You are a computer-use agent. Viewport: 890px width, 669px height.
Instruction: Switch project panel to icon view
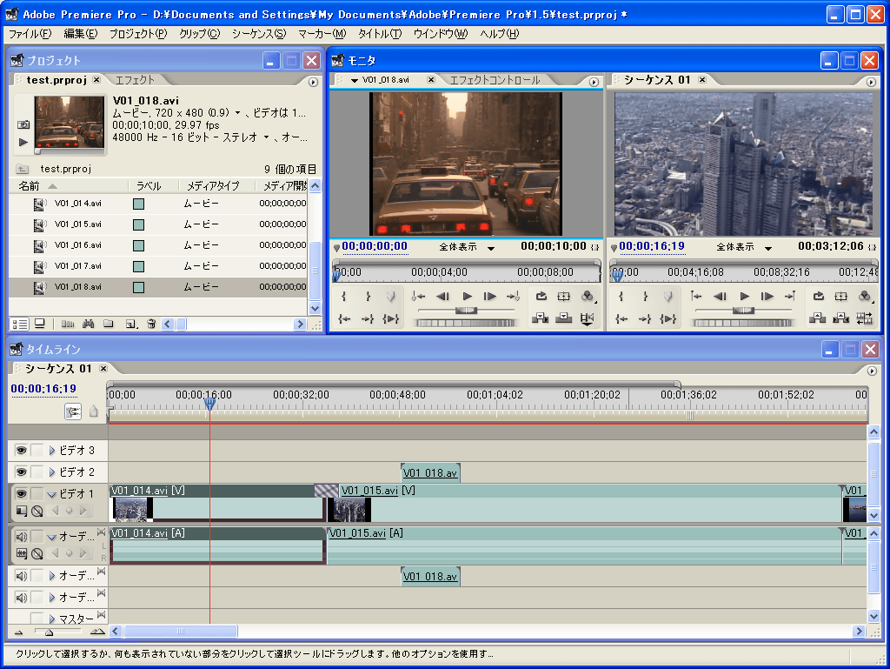[40, 324]
